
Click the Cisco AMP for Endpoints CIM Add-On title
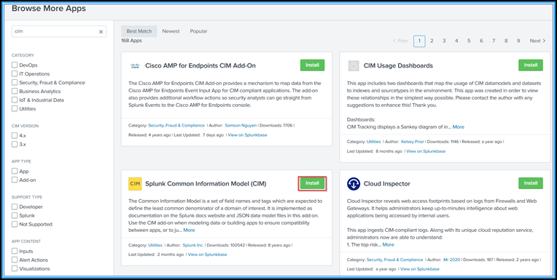(x=200, y=65)
